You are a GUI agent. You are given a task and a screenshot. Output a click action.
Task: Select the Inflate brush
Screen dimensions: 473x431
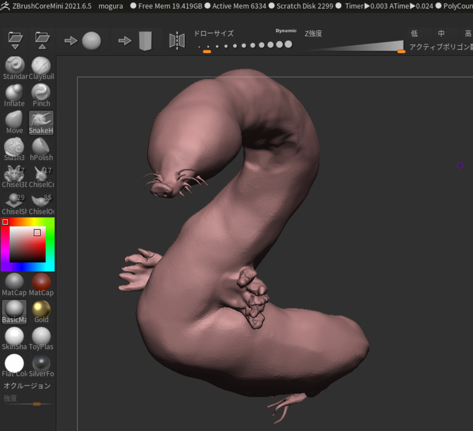[x=14, y=95]
